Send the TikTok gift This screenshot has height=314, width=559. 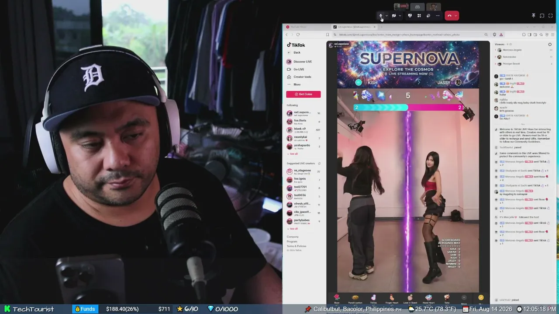point(373,299)
